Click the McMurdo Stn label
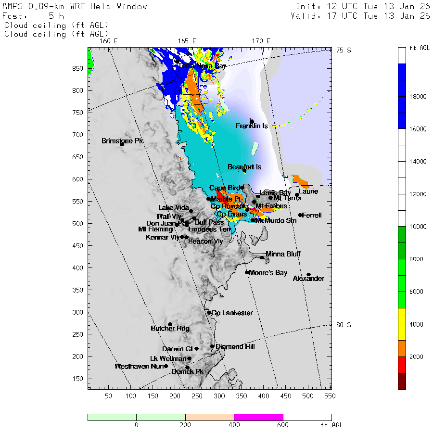Image resolution: width=433 pixels, height=433 pixels. 276,220
